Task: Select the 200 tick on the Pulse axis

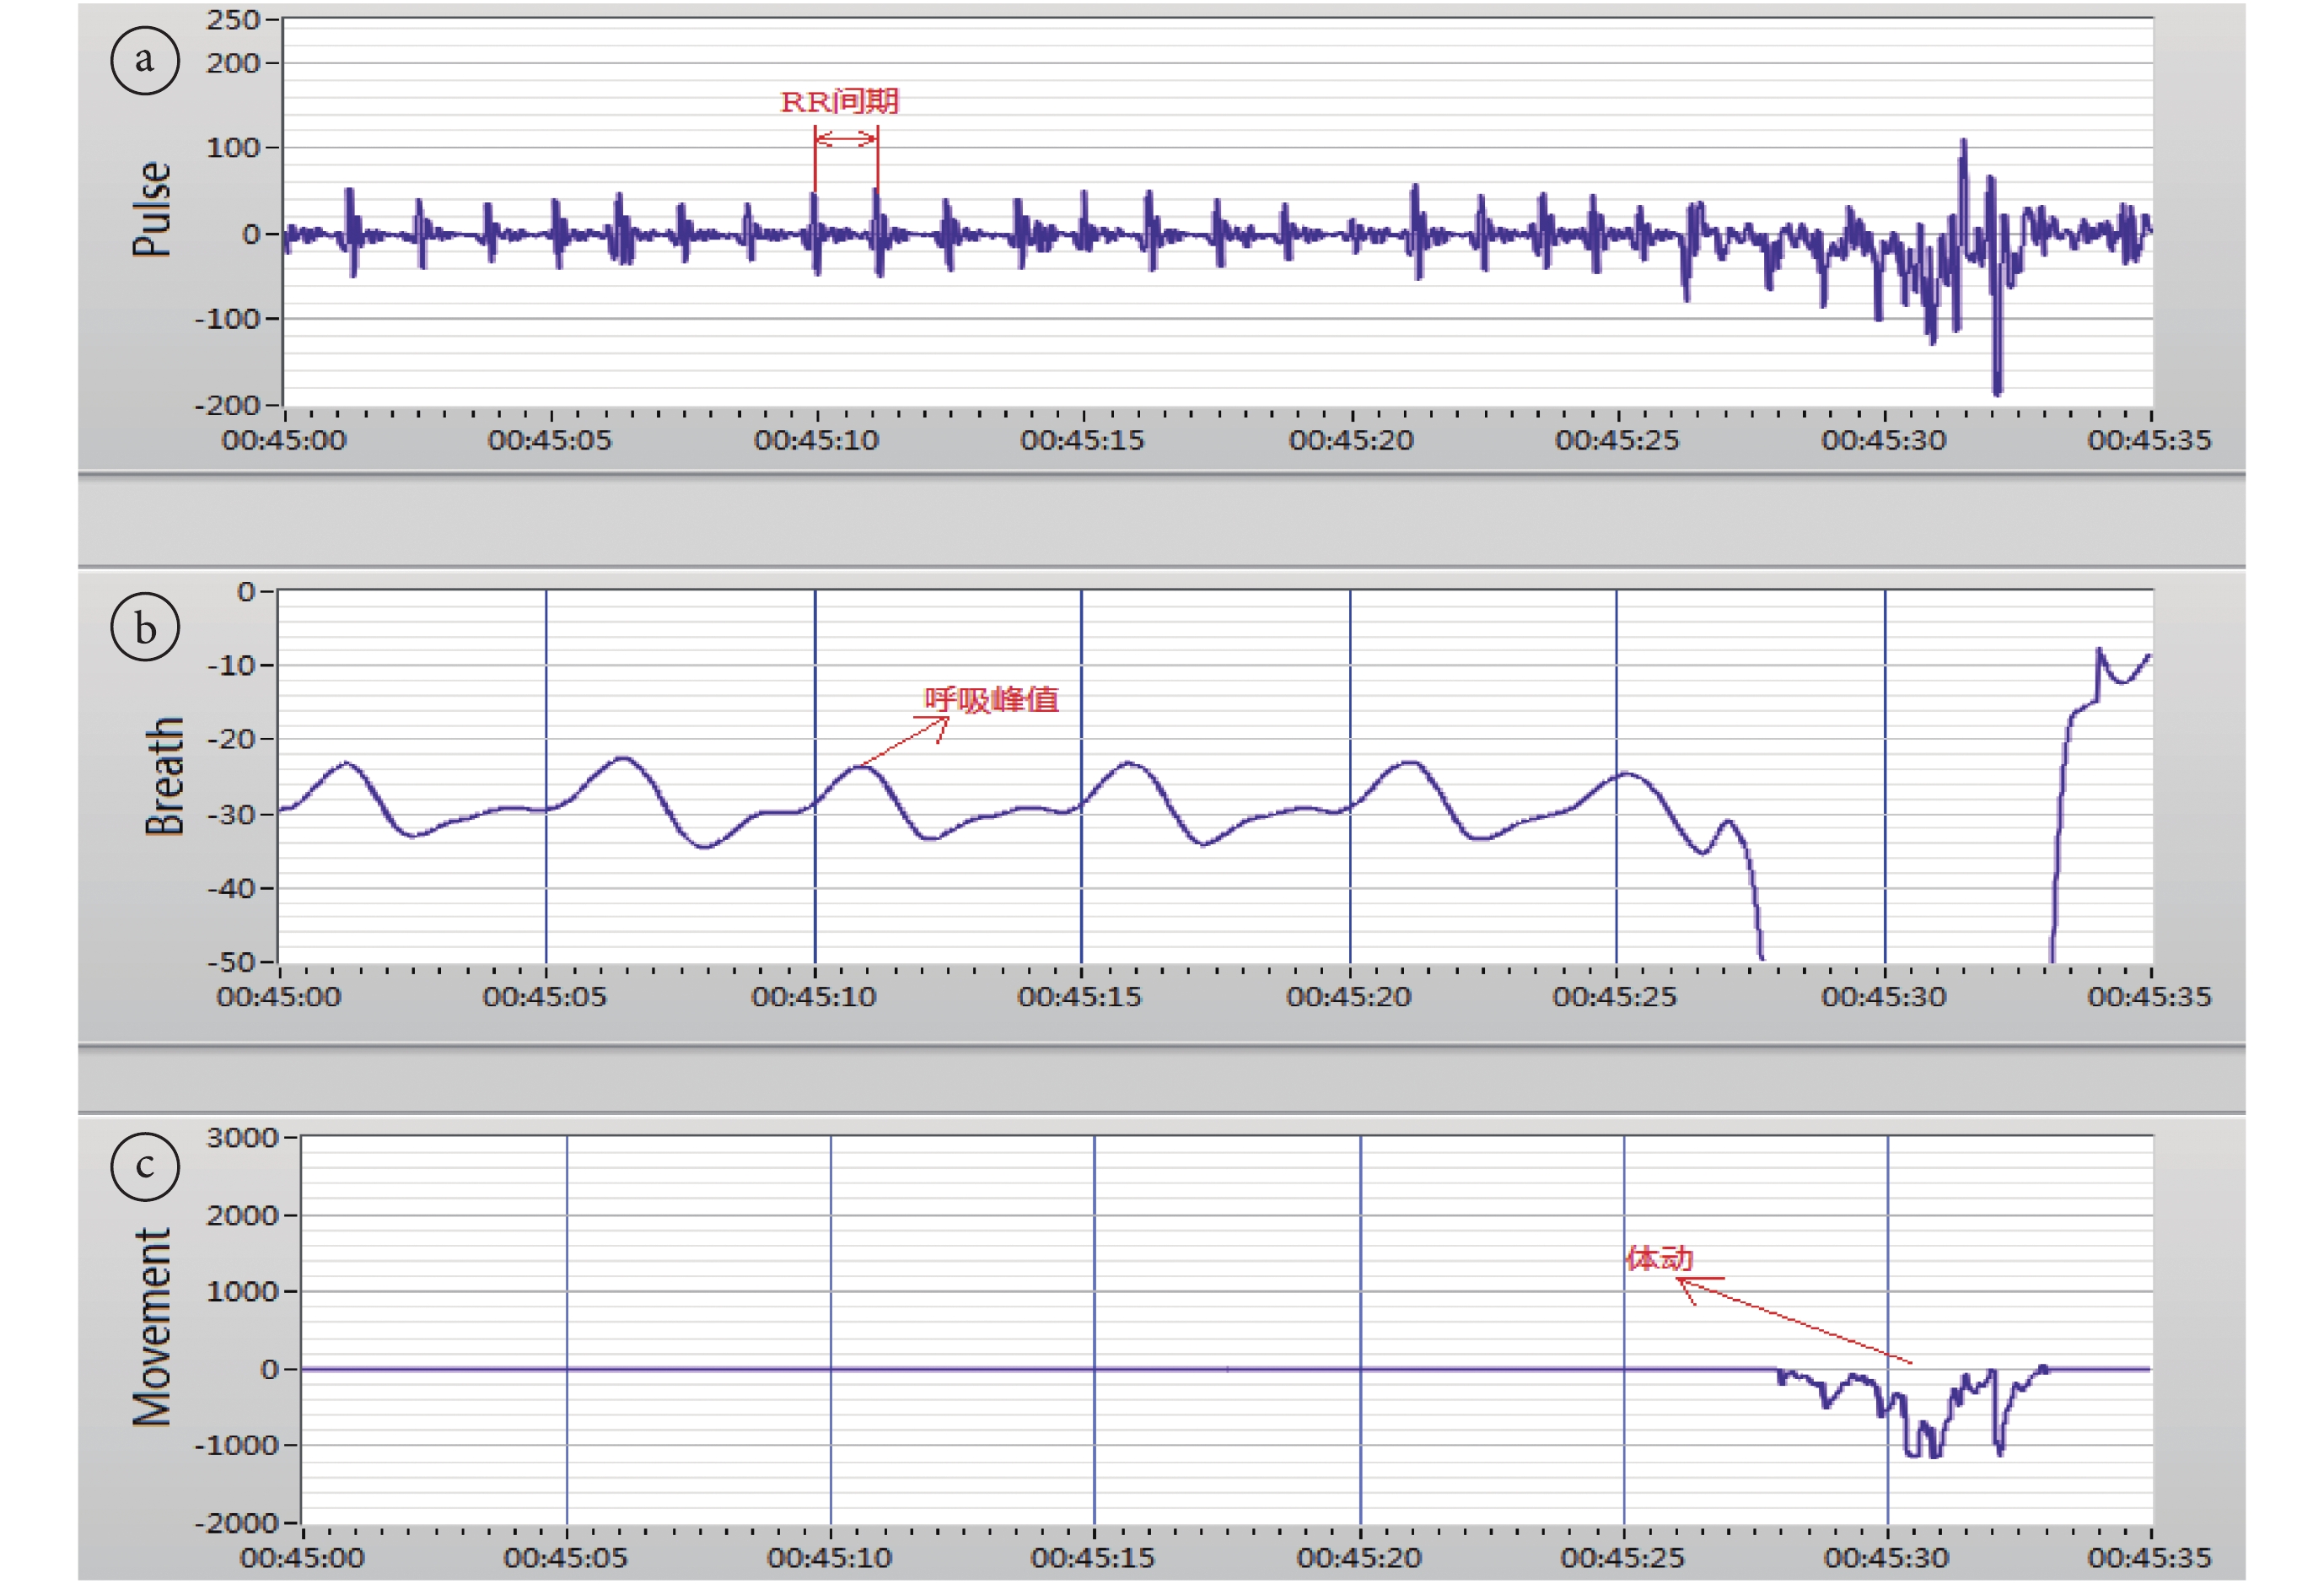Action: coord(233,63)
